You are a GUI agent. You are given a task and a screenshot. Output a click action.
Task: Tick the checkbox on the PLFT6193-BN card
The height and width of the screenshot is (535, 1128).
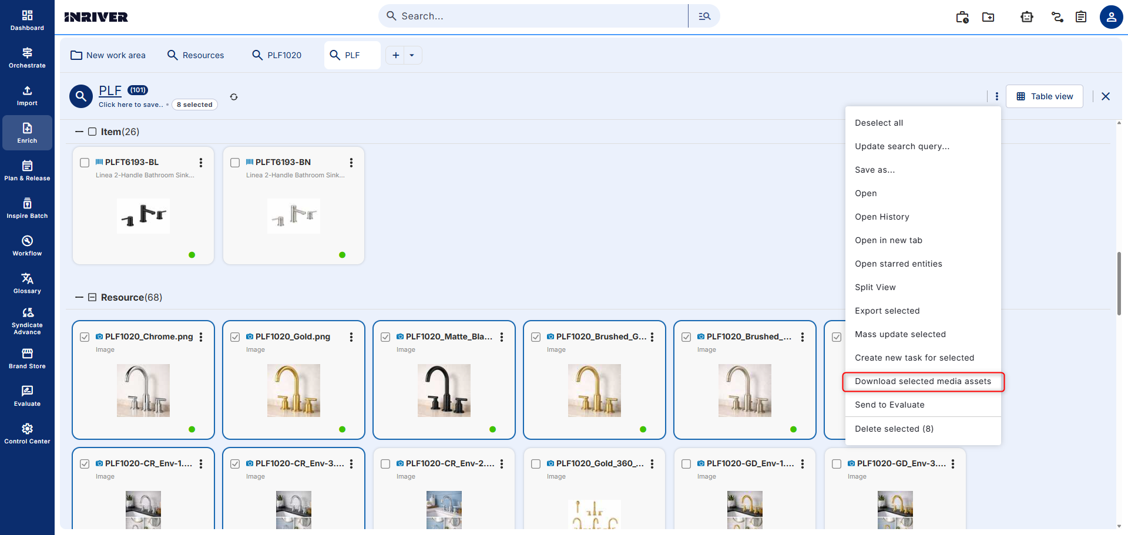point(235,163)
